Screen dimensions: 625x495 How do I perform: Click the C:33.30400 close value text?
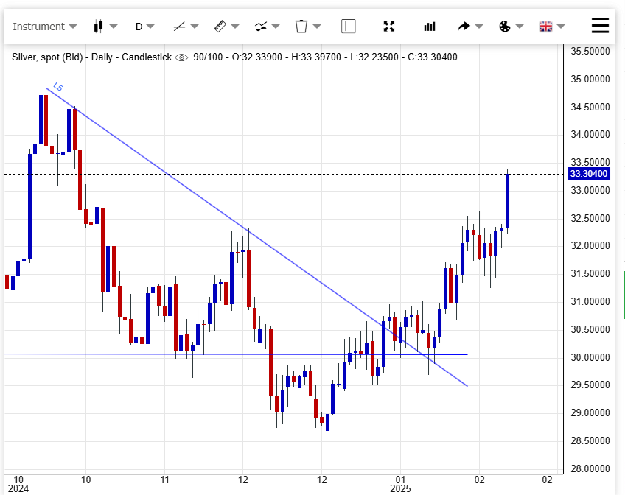(x=433, y=57)
